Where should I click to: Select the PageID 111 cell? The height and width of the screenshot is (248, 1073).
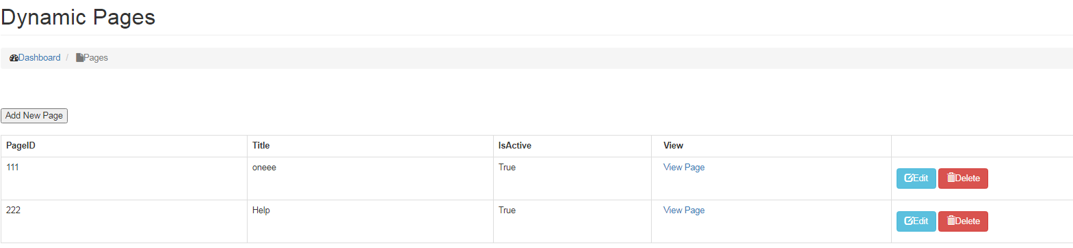(x=124, y=179)
